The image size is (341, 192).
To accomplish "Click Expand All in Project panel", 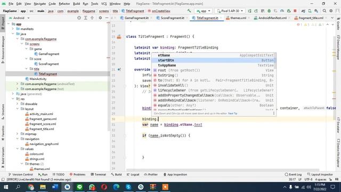I will click(x=85, y=18).
